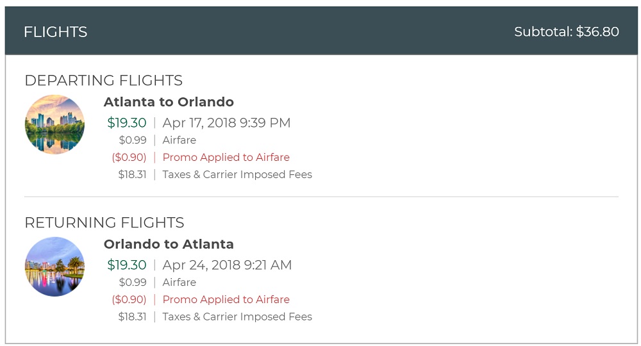Click the departing Taxes & Carrier Imposed Fees
Image resolution: width=641 pixels, height=346 pixels.
[237, 174]
